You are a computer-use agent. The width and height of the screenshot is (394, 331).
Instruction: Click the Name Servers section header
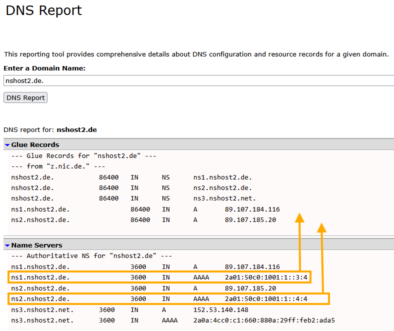(36, 245)
